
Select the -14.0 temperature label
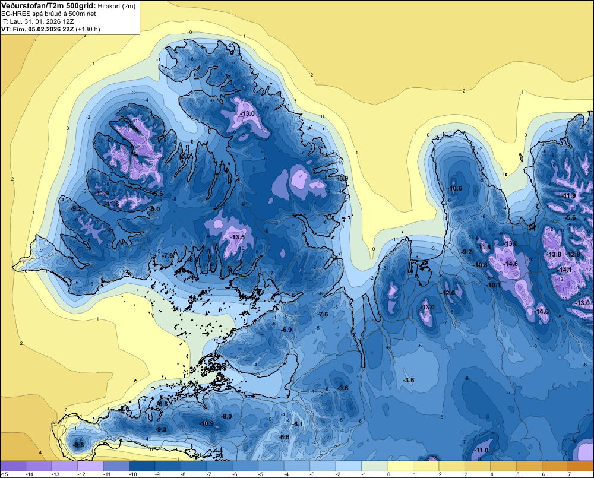coord(542,311)
